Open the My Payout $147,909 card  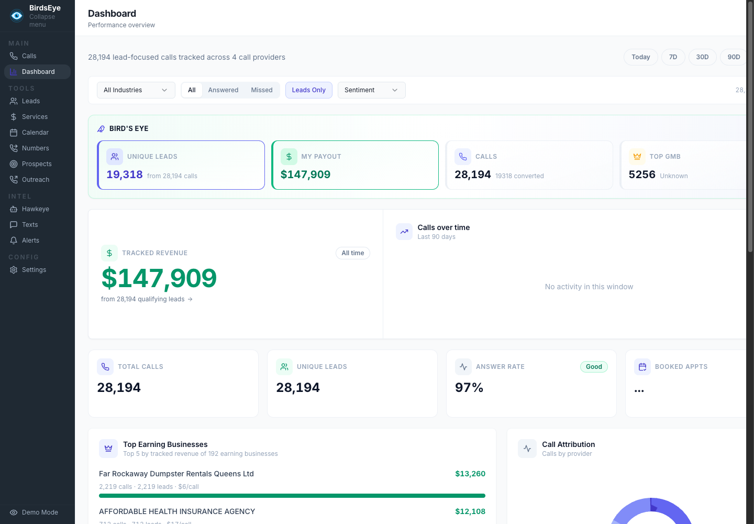click(355, 165)
